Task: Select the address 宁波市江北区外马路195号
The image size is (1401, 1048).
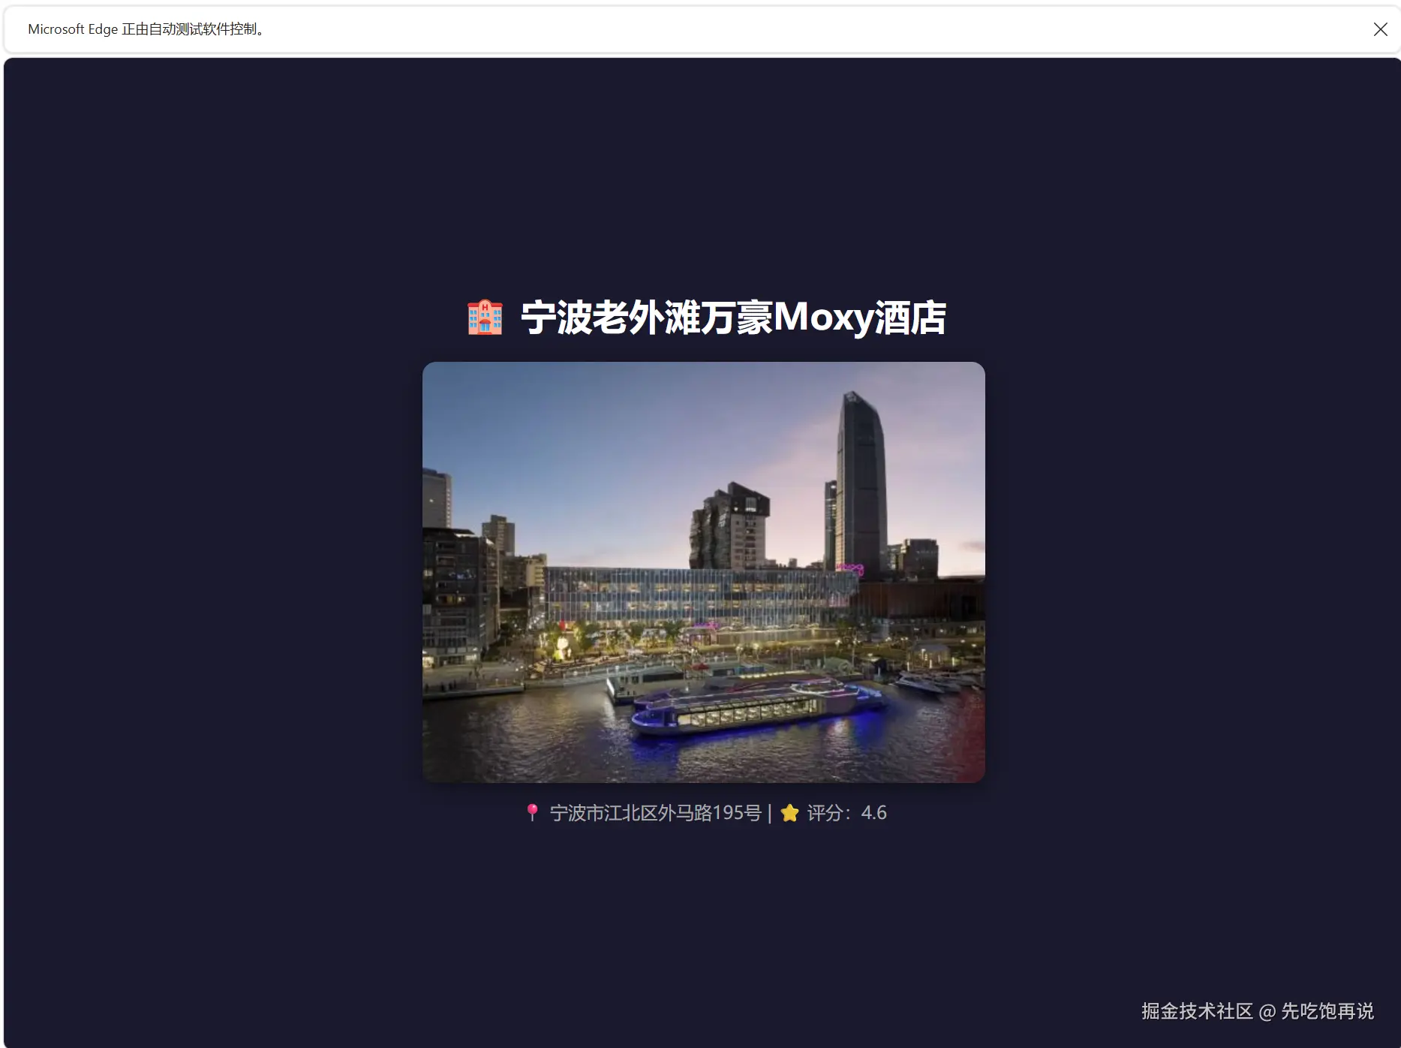Action: pyautogui.click(x=655, y=813)
